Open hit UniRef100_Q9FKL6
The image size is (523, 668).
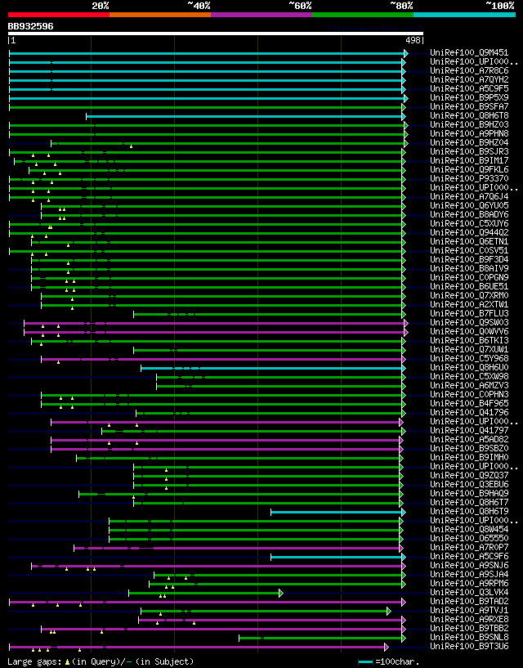(x=469, y=169)
